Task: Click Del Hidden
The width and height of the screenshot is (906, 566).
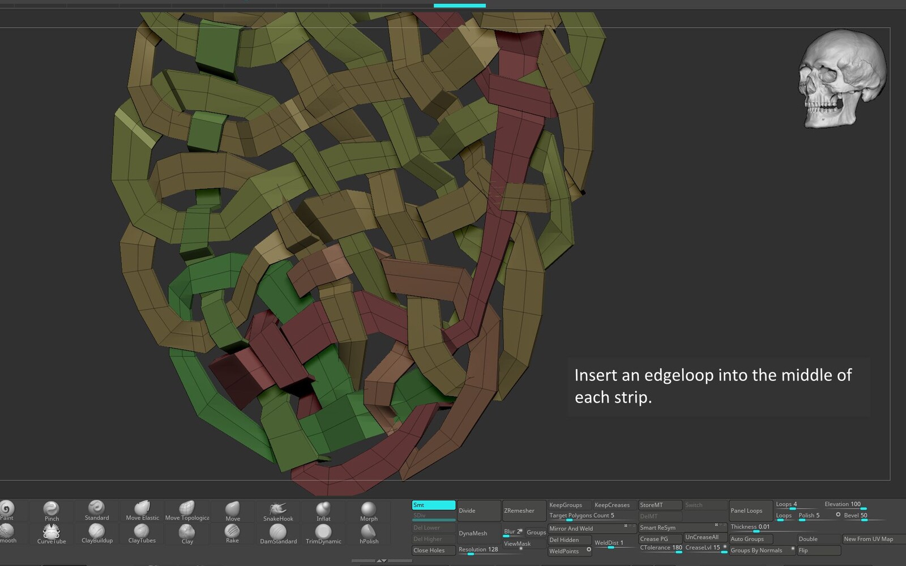Action: [569, 540]
